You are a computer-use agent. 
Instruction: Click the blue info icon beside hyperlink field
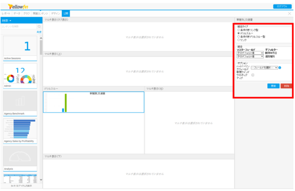pos(280,68)
